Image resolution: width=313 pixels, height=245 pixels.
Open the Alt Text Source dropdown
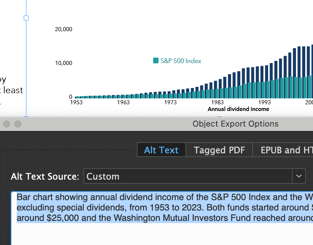(x=189, y=176)
